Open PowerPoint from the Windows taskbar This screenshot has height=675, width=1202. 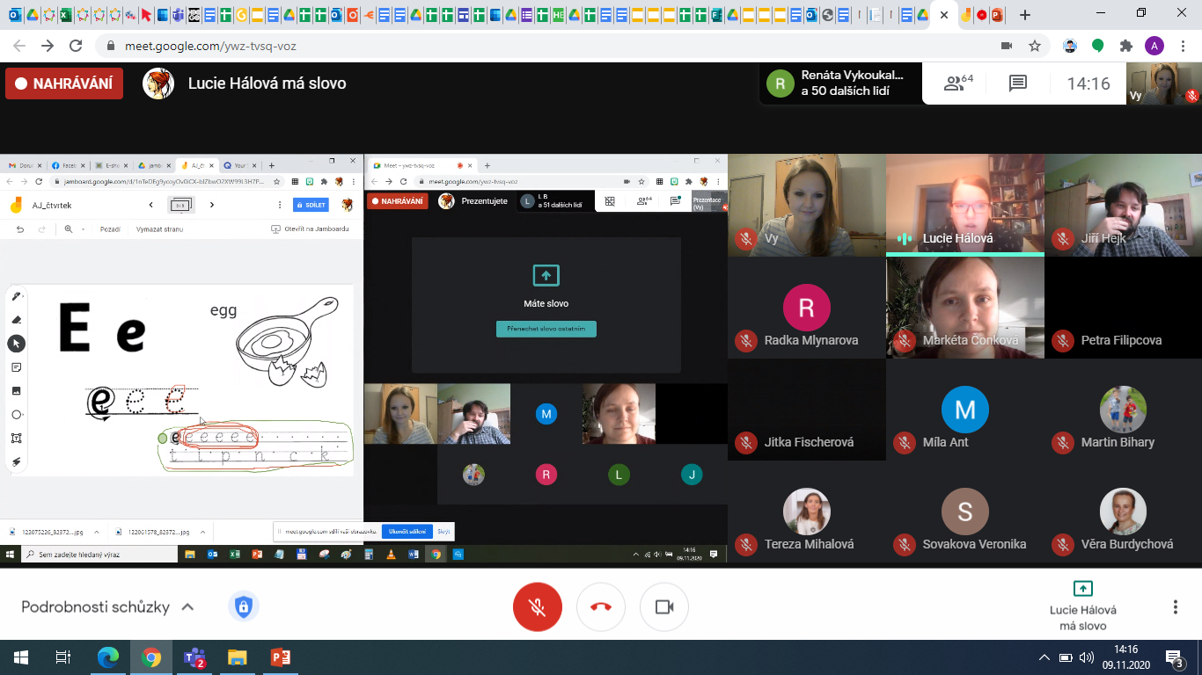point(281,657)
